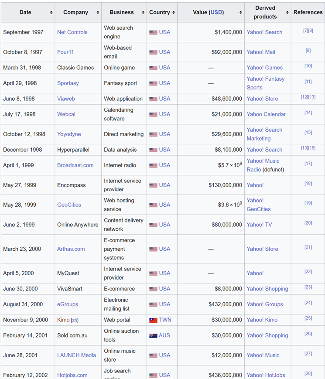
Task: Sort table by Country column arrows
Action: (x=174, y=12)
